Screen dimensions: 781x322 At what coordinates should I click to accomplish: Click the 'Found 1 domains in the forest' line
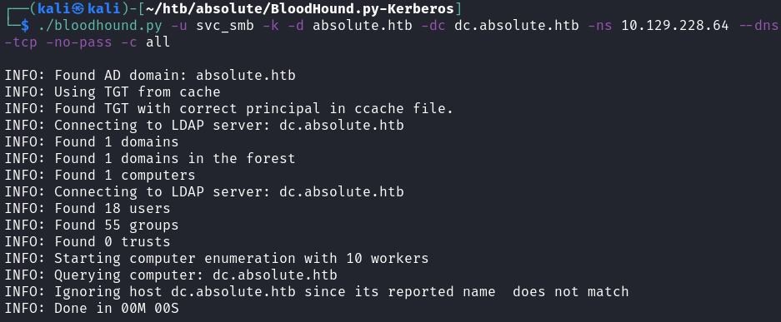[150, 159]
